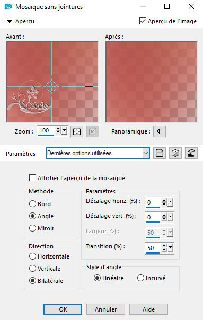Click the Annuler button
Viewport: 203px width, 320px height.
click(x=105, y=309)
